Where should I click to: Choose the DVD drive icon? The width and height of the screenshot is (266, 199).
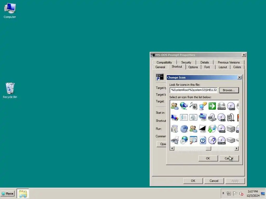click(x=212, y=117)
